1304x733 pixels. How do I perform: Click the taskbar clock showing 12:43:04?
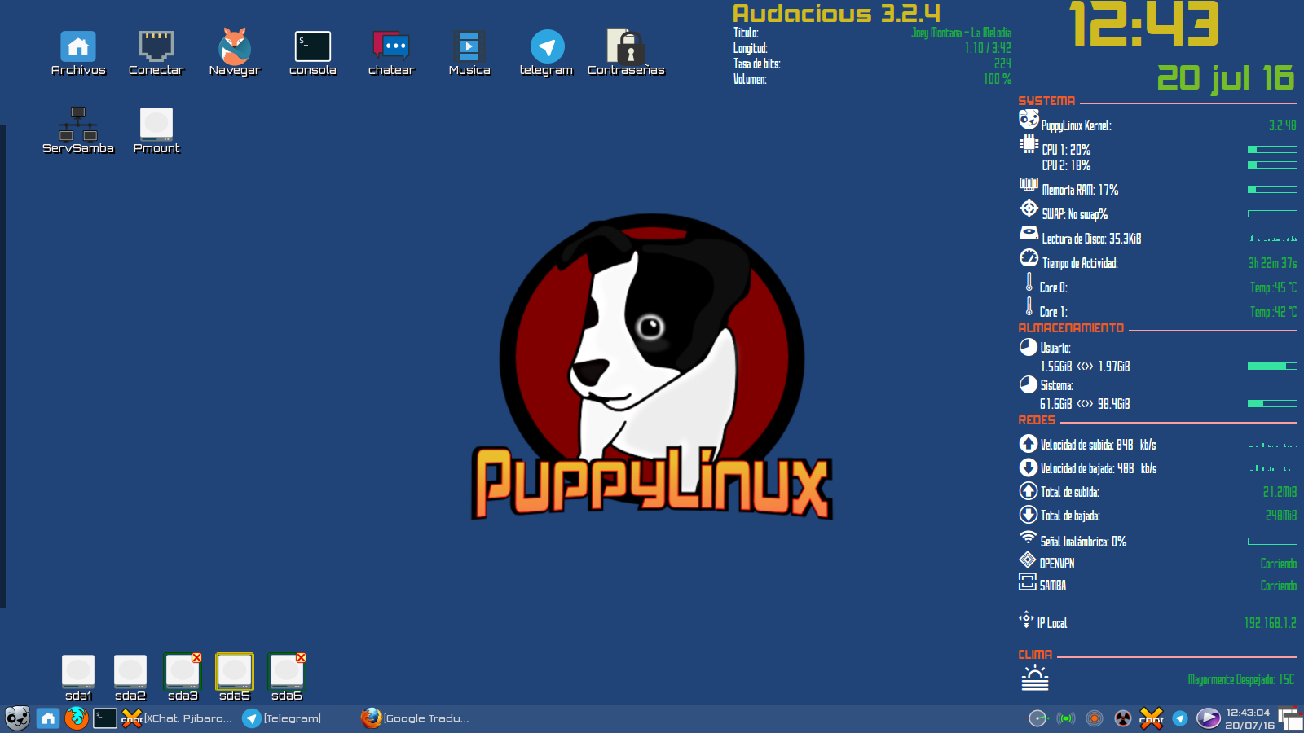pyautogui.click(x=1249, y=719)
